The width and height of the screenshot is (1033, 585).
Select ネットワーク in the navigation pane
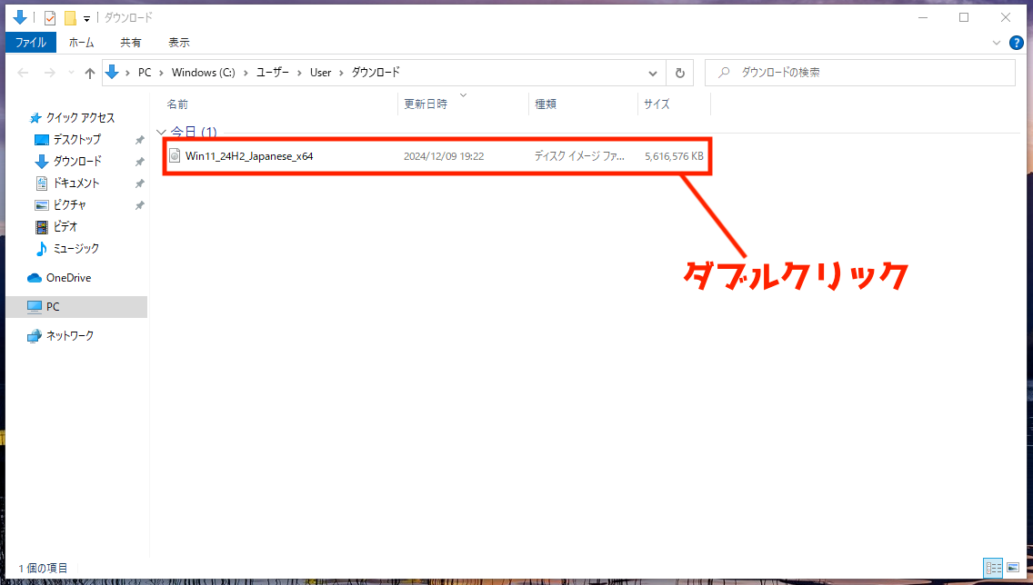point(70,335)
